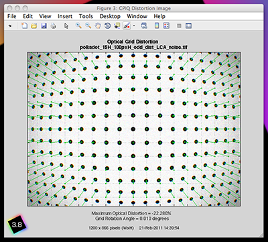Activate the Zoom Out magnifier tool
The width and height of the screenshot is (268, 242).
88,25
